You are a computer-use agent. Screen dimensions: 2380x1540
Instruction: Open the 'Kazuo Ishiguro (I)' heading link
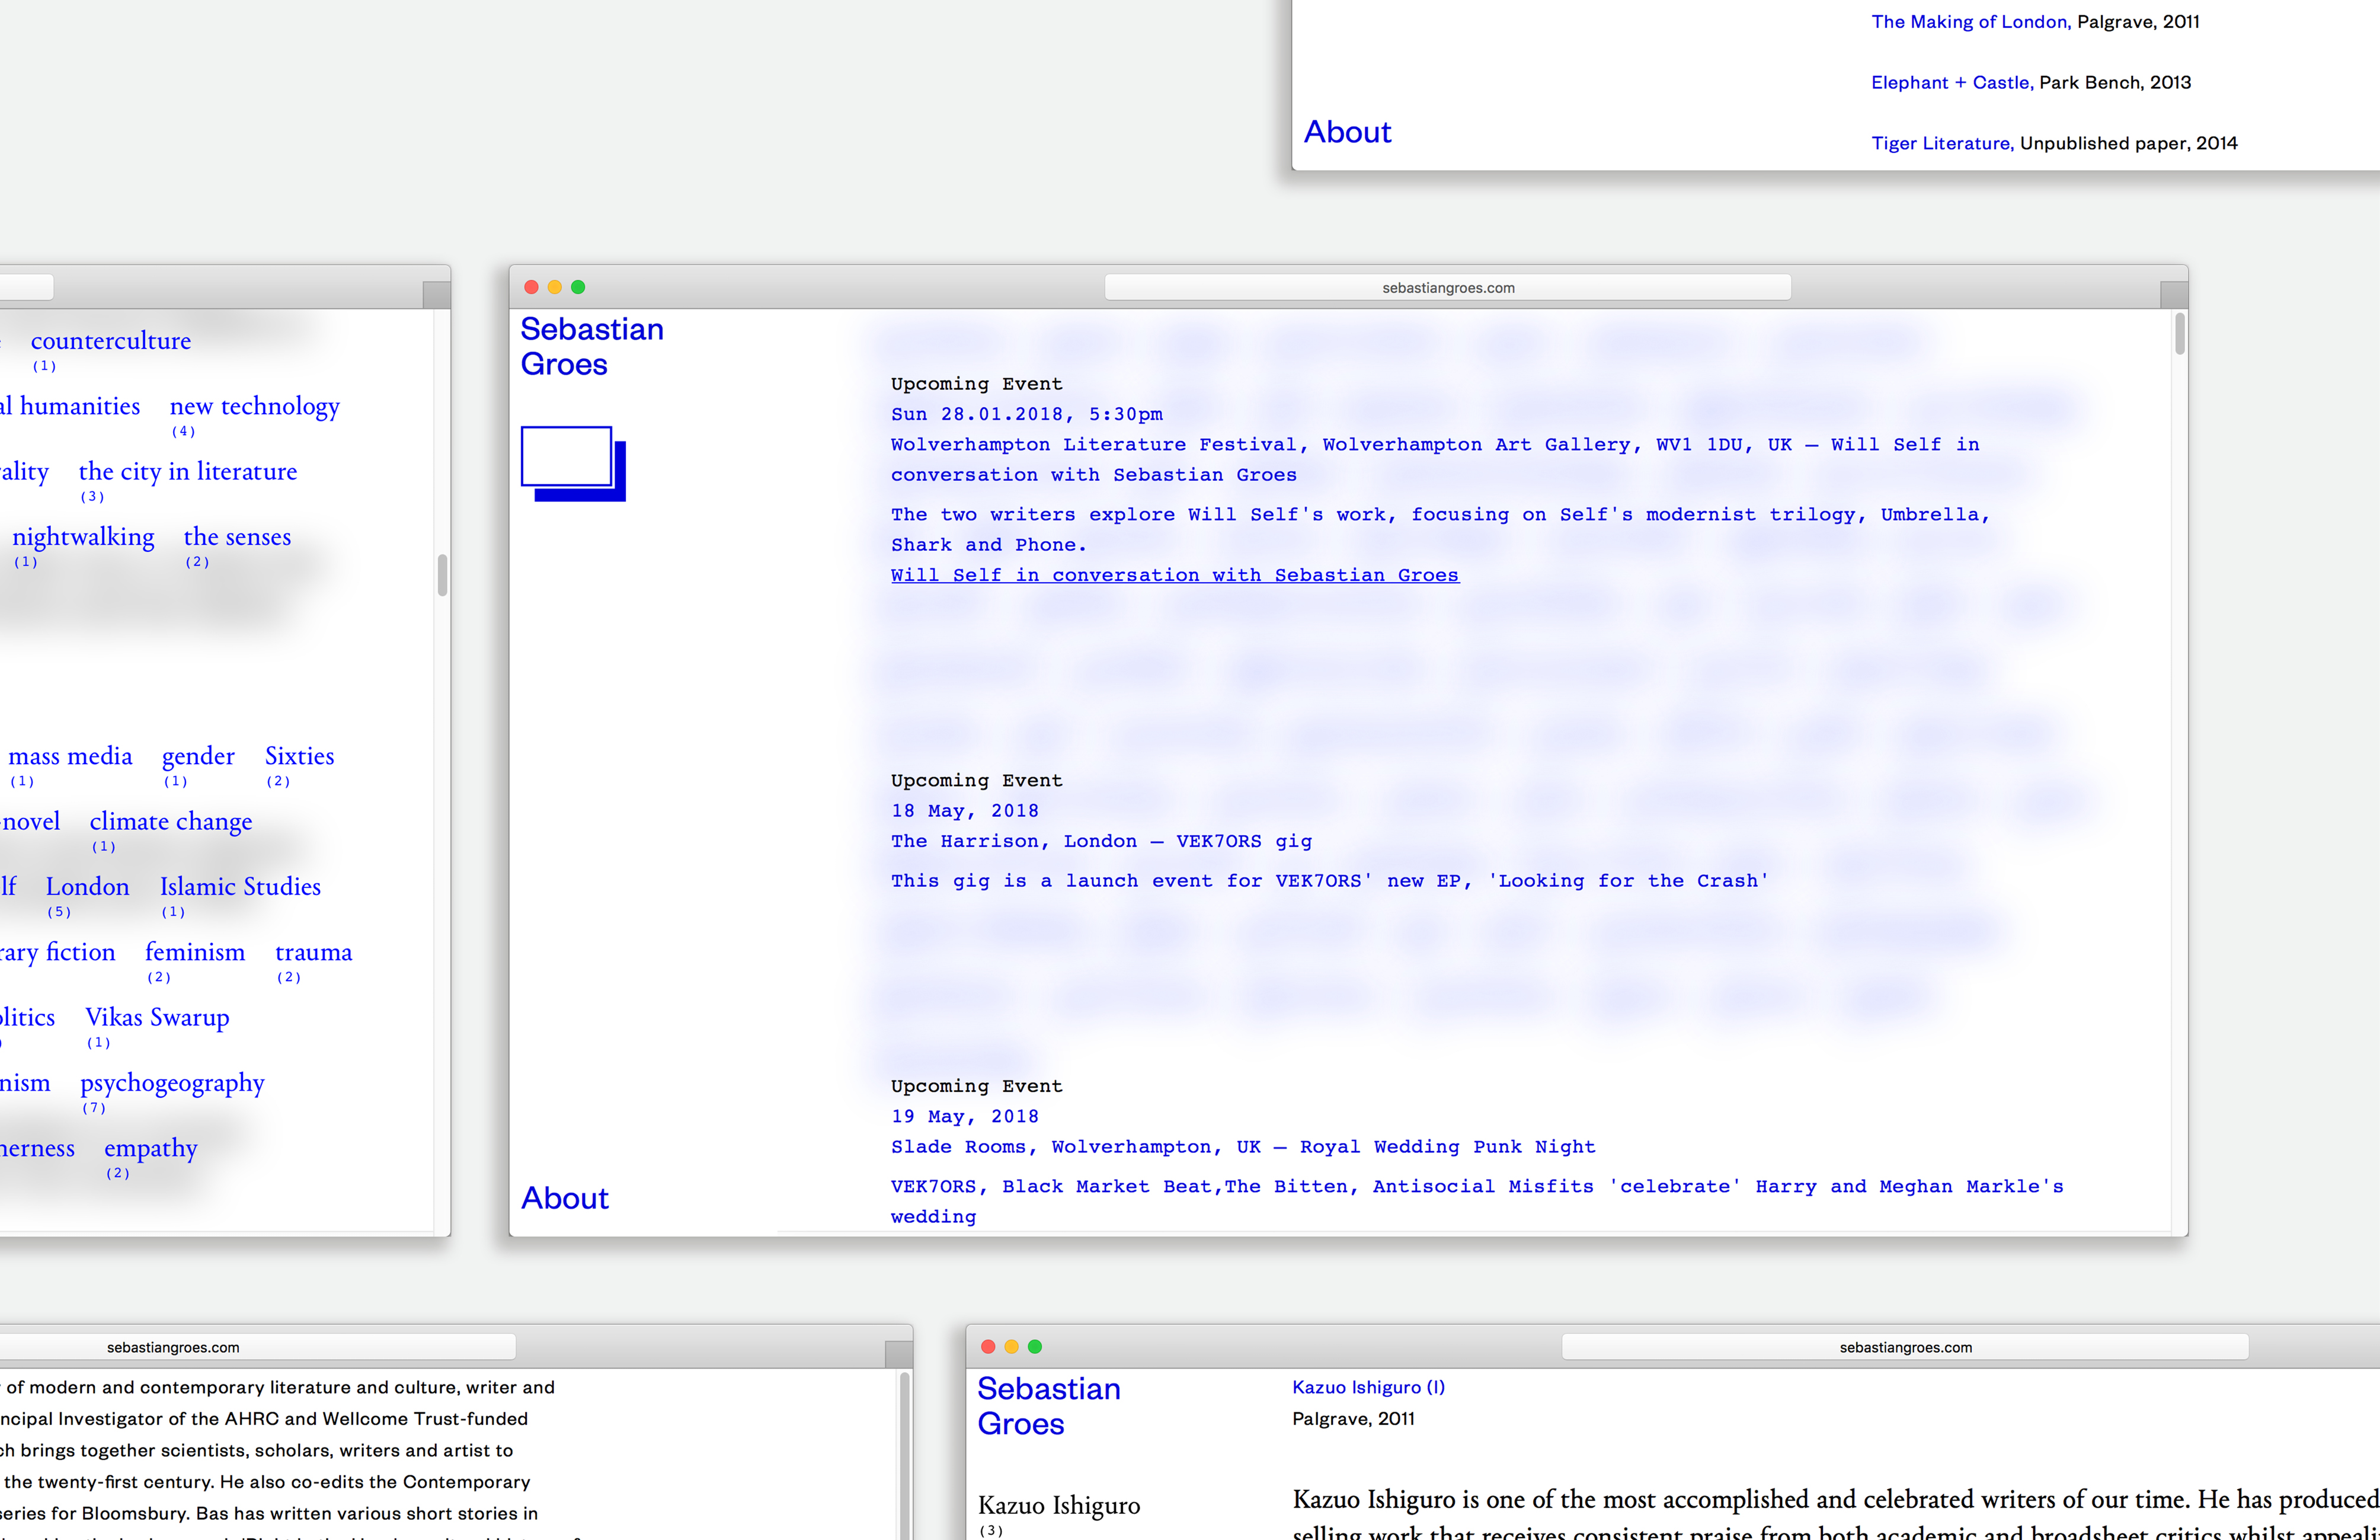(1367, 1387)
